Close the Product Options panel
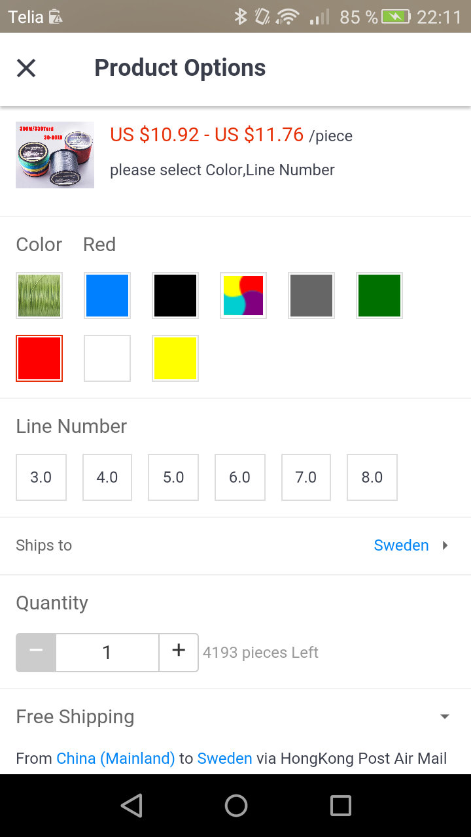 pyautogui.click(x=26, y=68)
